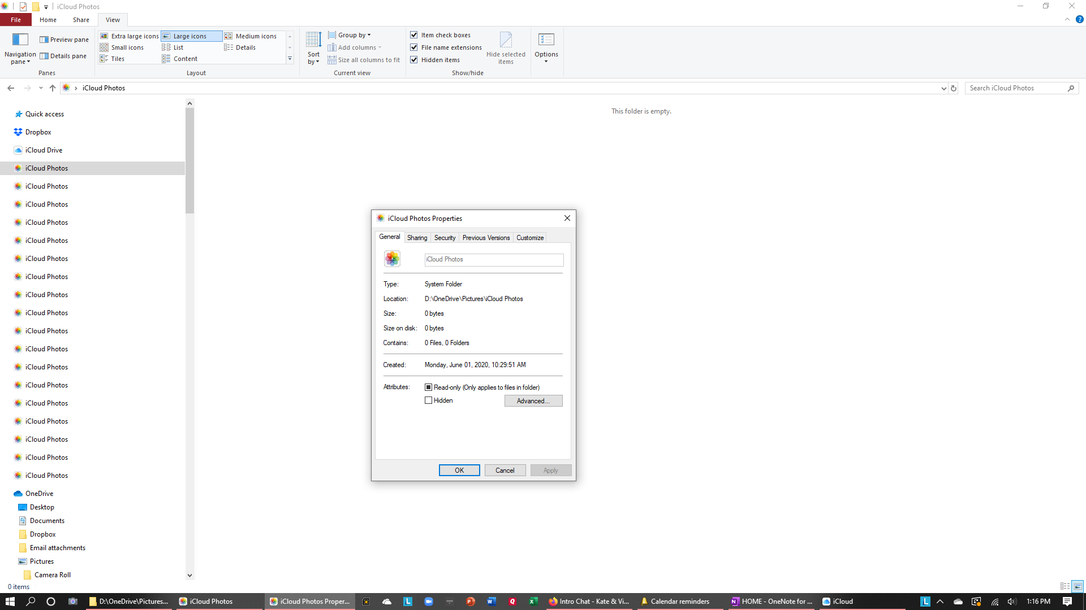The width and height of the screenshot is (1086, 610).
Task: Switch to large icons view in status bar
Action: pos(1078,586)
